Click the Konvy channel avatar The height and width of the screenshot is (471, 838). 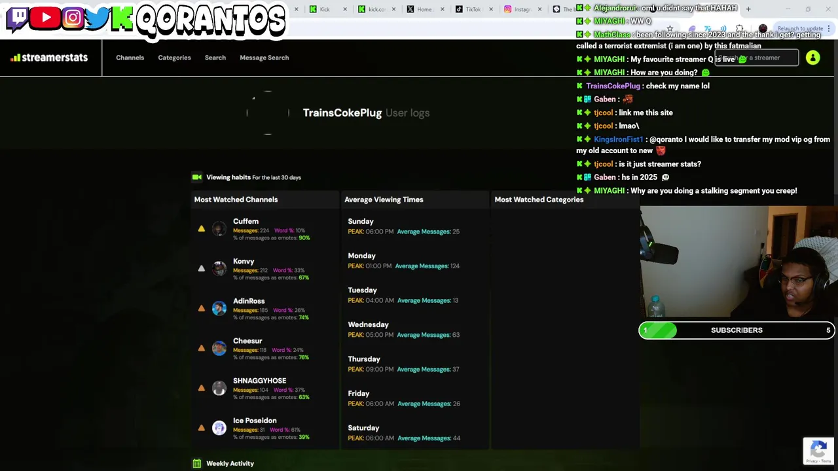click(219, 268)
